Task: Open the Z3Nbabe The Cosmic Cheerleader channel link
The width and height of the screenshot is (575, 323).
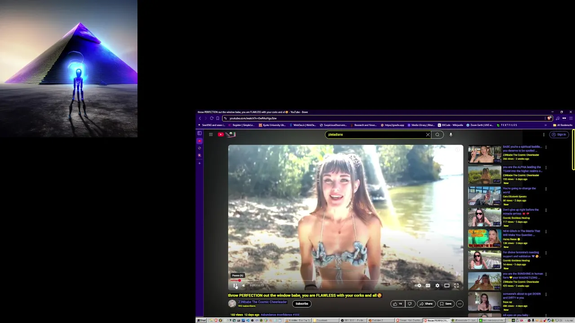Action: [x=262, y=302]
